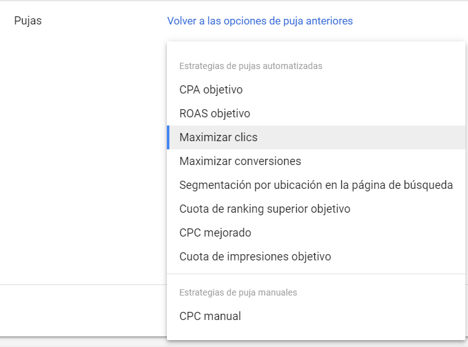Select 'CPA objetivo' bidding strategy
This screenshot has height=347, width=468.
coord(211,90)
